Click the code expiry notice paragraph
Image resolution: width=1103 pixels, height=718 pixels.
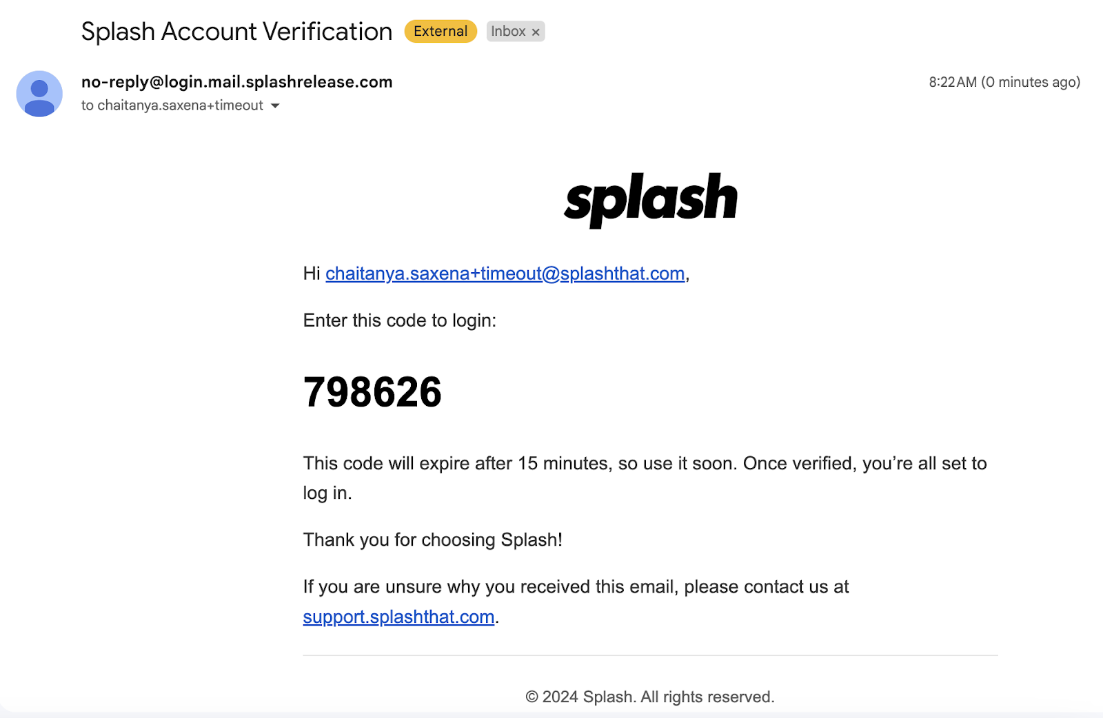pyautogui.click(x=645, y=478)
